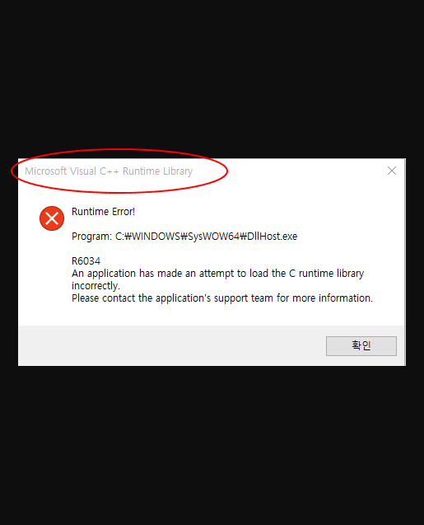
Task: Click the "Please contact the application's support team" line
Action: coord(222,298)
